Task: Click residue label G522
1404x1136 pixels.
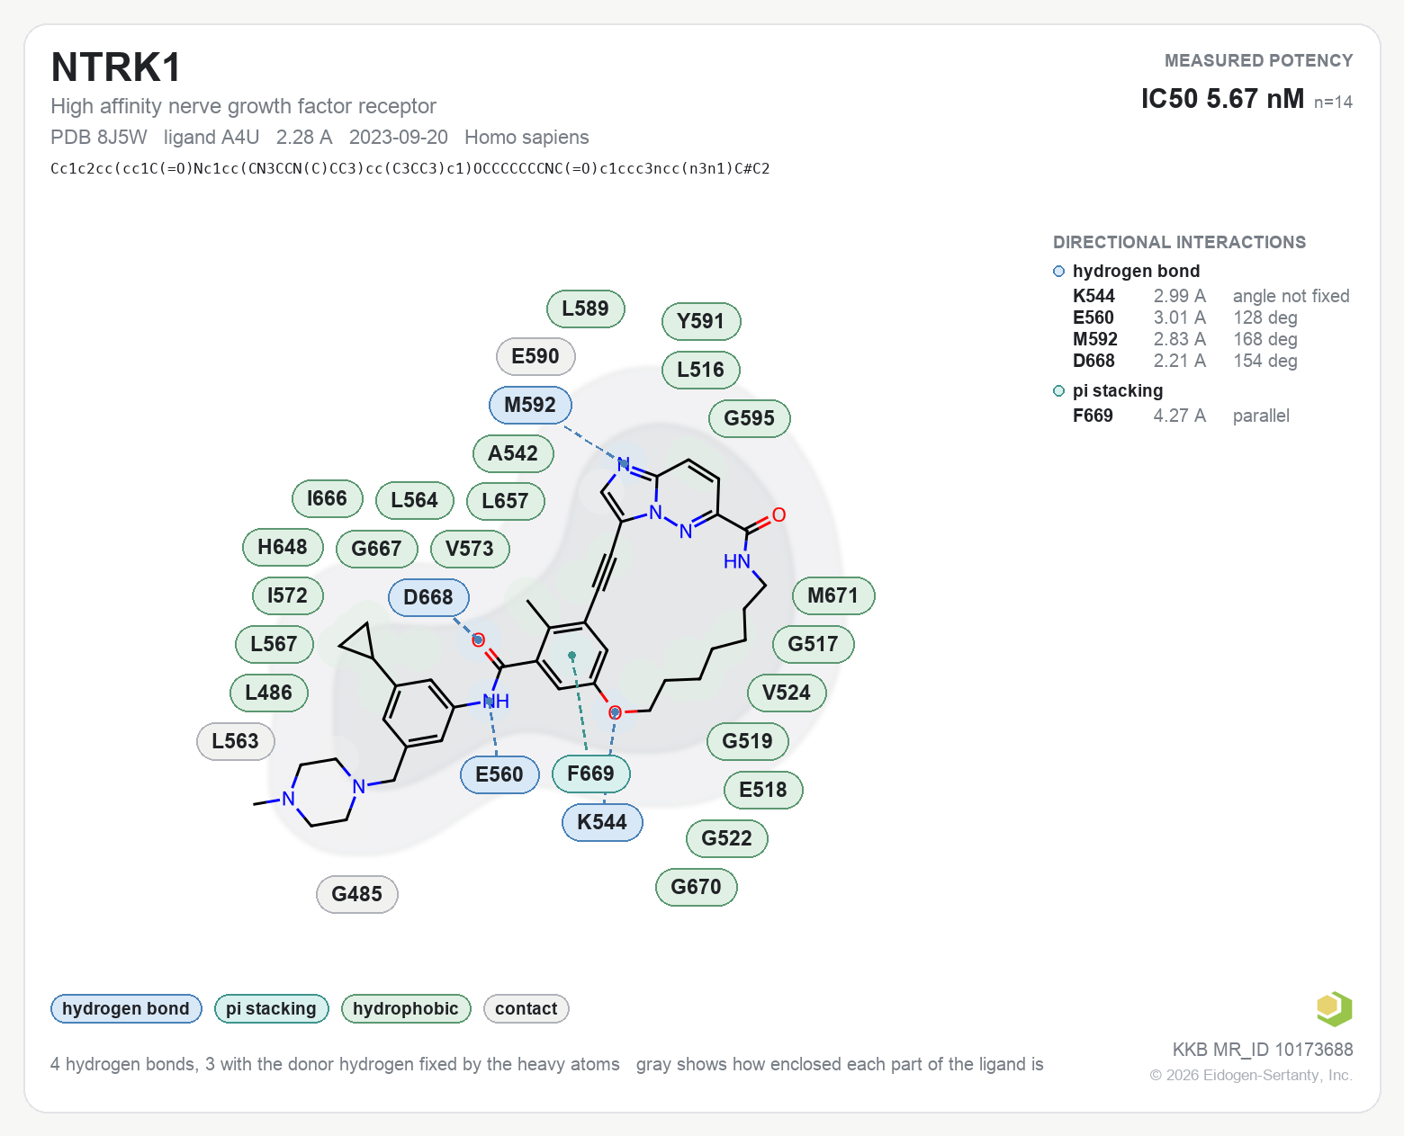Action: (x=726, y=838)
